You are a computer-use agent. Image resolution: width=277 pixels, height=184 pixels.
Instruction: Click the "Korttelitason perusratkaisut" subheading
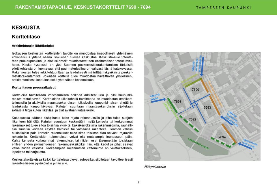[x=34, y=88]
